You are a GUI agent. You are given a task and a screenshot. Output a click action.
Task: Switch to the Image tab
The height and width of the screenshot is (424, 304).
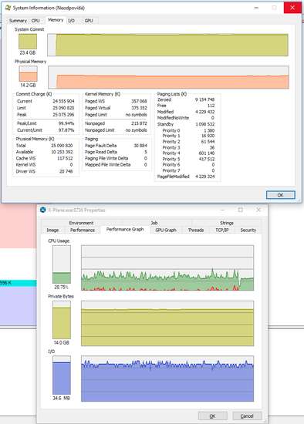(x=52, y=231)
